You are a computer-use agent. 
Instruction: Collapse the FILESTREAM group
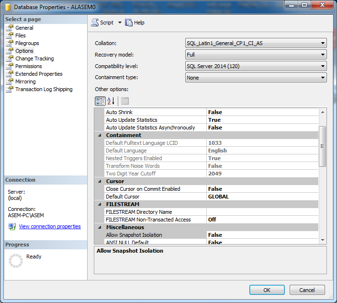click(100, 204)
